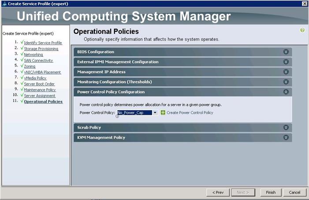
Task: Click the KVM Management Policy section header
Action: coord(182,138)
